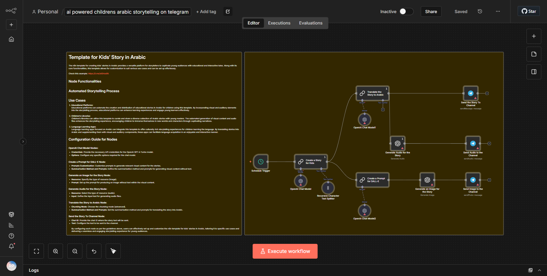This screenshot has width=547, height=276.
Task: Add a sticky note icon on right panel
Action: point(534,54)
